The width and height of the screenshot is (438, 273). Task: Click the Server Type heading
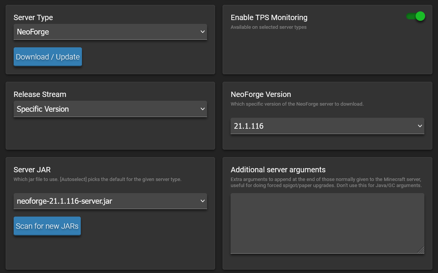[x=33, y=17]
